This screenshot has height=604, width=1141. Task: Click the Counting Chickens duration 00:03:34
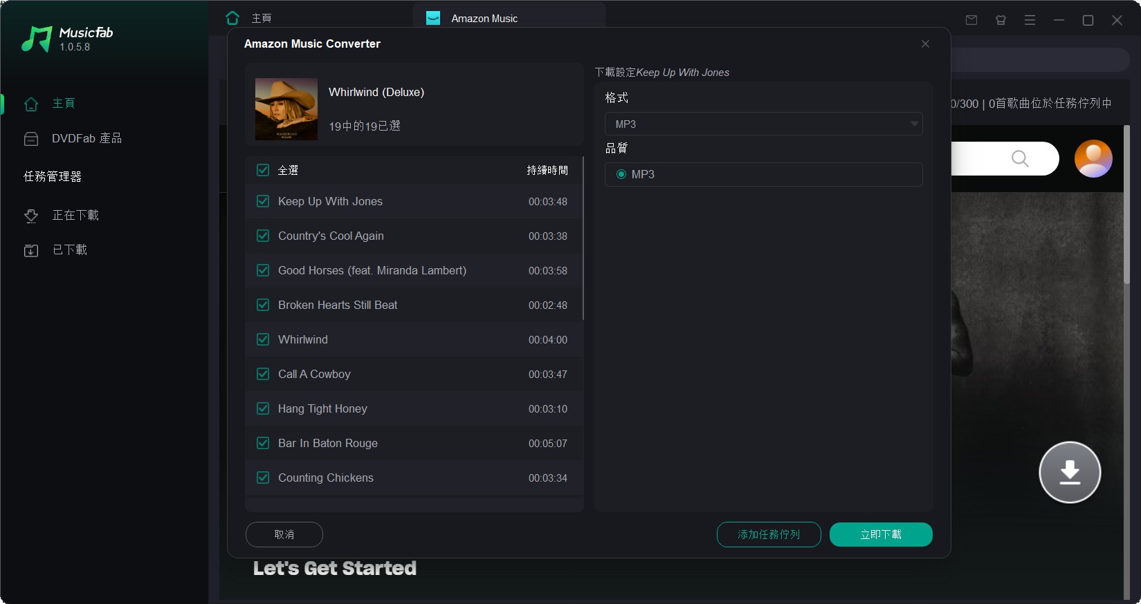tap(548, 478)
